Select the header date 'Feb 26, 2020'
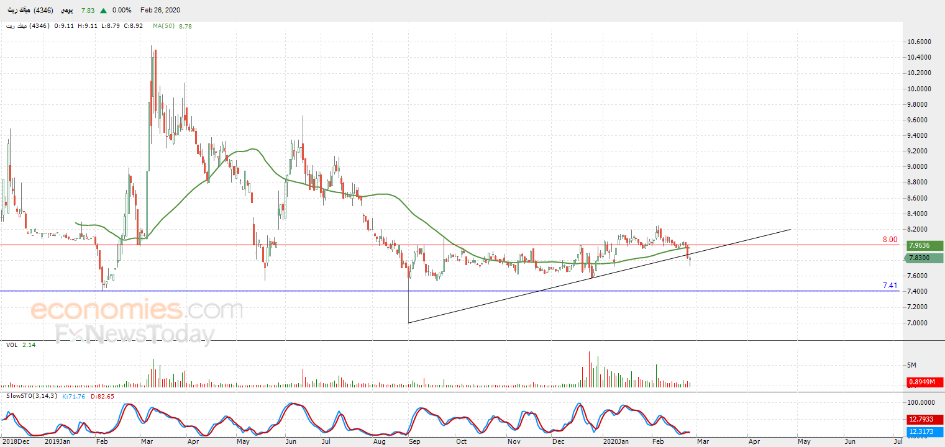This screenshot has height=447, width=945. pos(160,11)
